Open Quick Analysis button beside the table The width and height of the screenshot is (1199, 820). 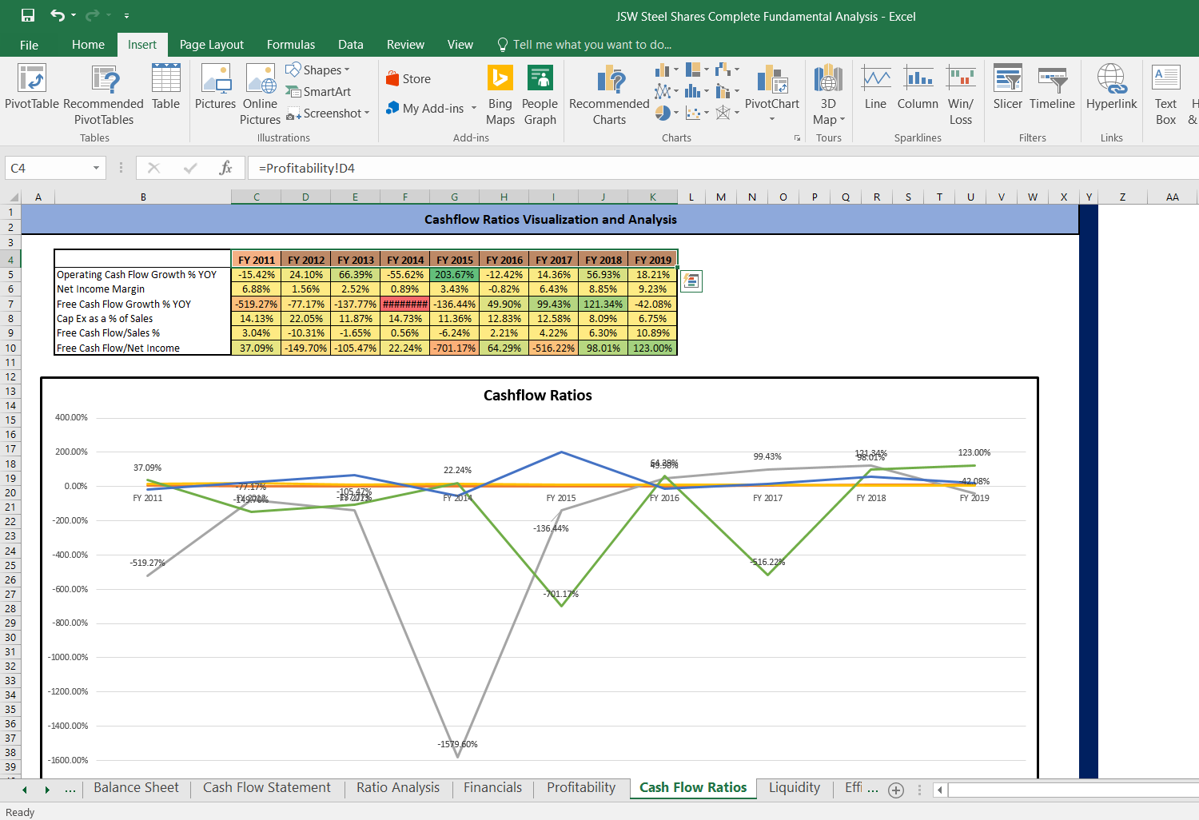click(691, 281)
